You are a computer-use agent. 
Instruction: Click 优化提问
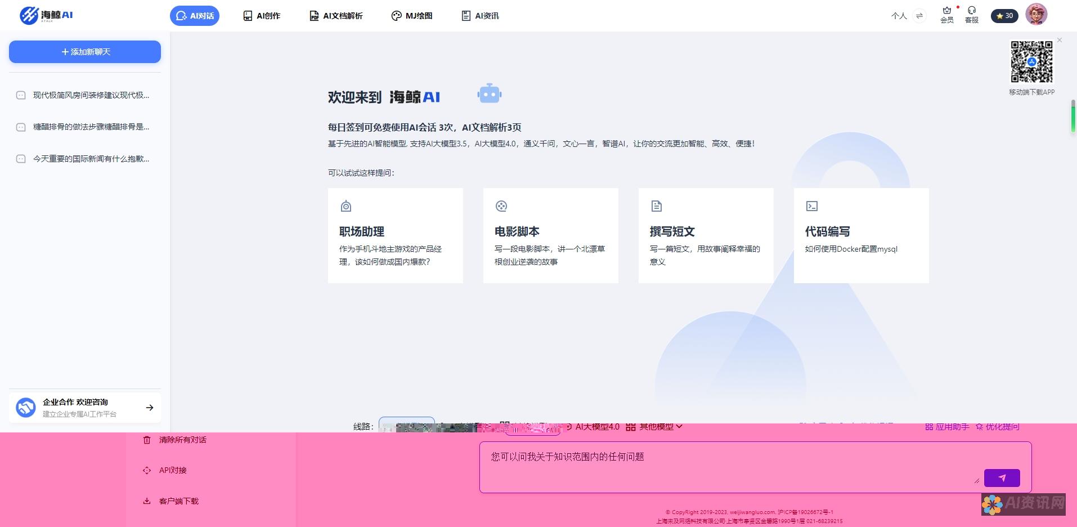tap(997, 427)
